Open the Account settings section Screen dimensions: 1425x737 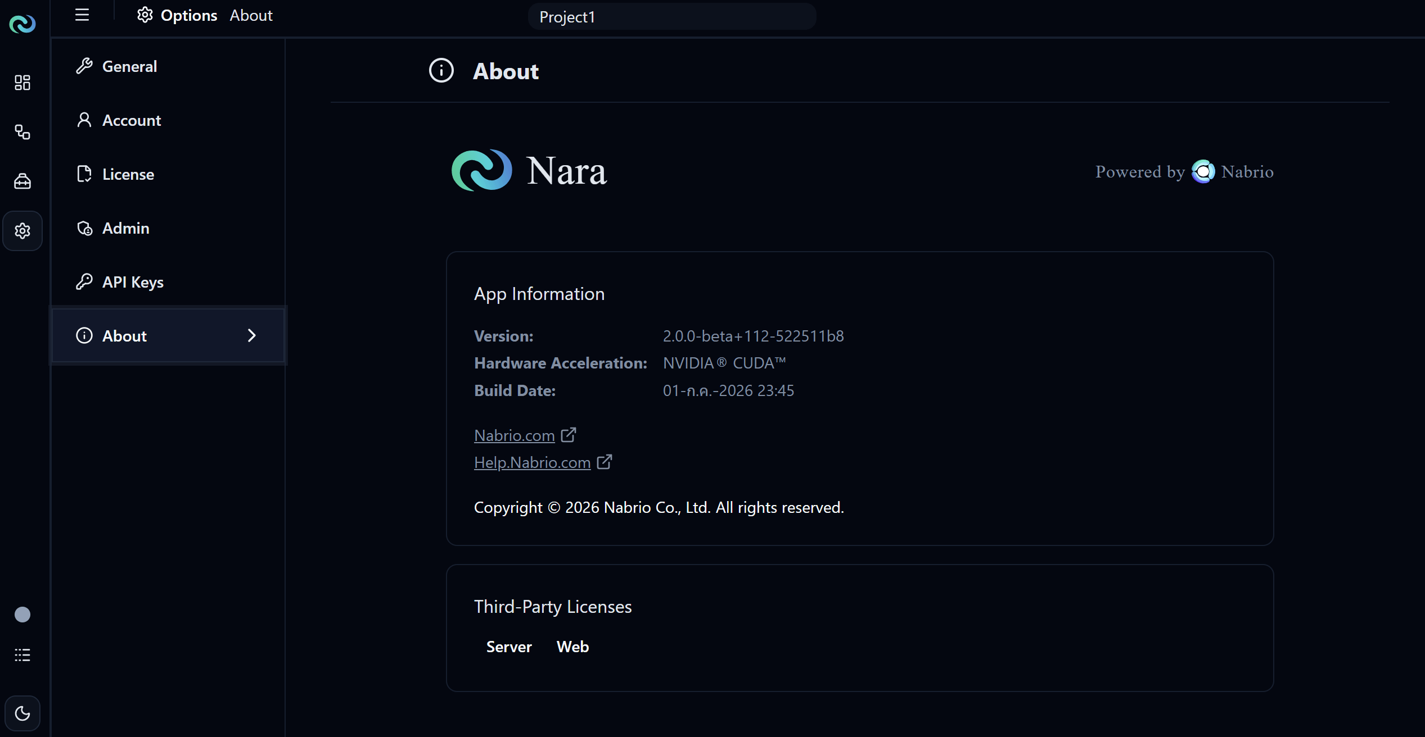(169, 120)
